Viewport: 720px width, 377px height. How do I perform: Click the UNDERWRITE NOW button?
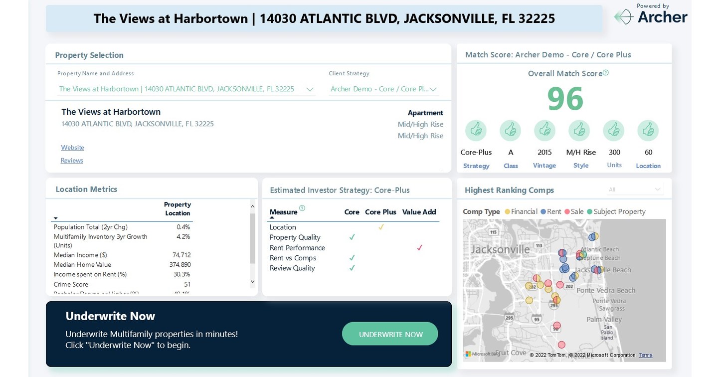click(x=390, y=334)
